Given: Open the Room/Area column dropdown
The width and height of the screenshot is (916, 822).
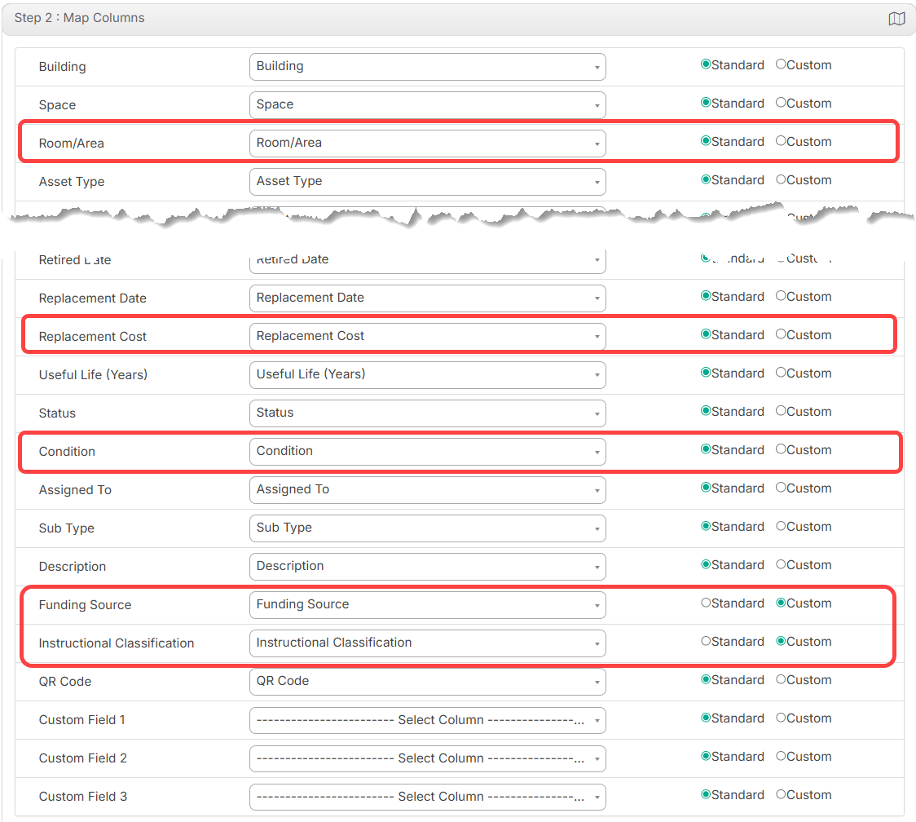Looking at the screenshot, I should click(427, 144).
